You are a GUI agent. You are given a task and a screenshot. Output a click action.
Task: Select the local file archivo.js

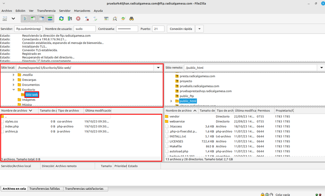click(11, 131)
